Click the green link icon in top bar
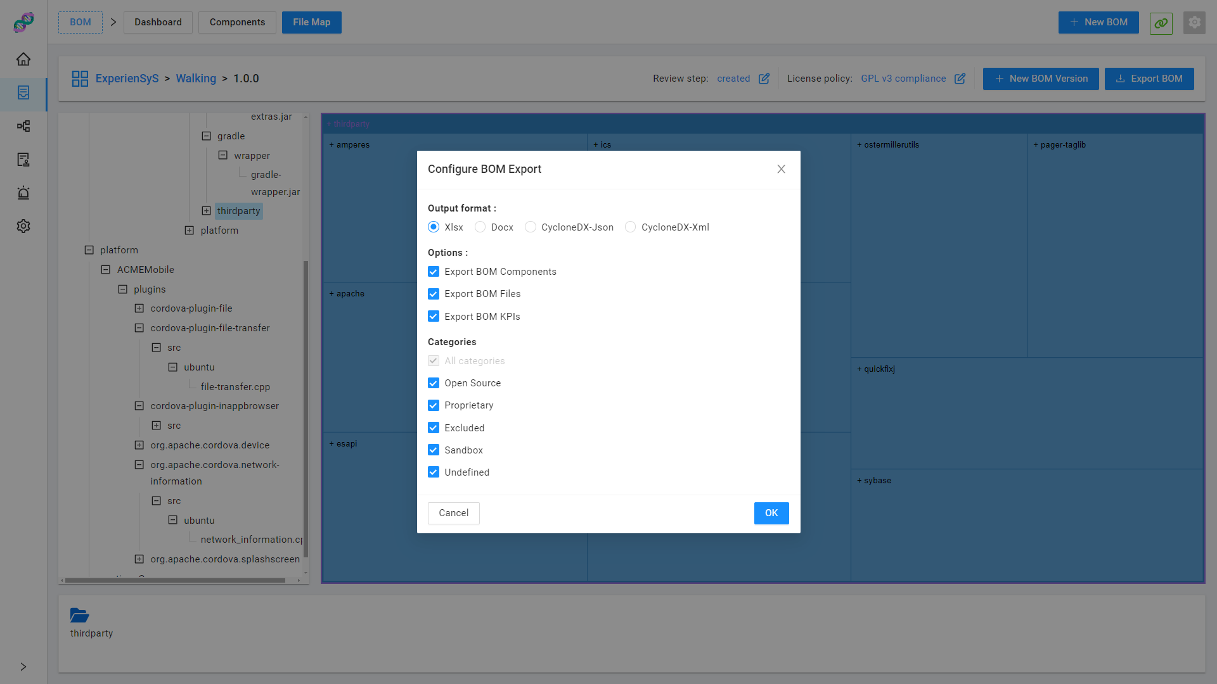This screenshot has height=684, width=1217. [1161, 23]
